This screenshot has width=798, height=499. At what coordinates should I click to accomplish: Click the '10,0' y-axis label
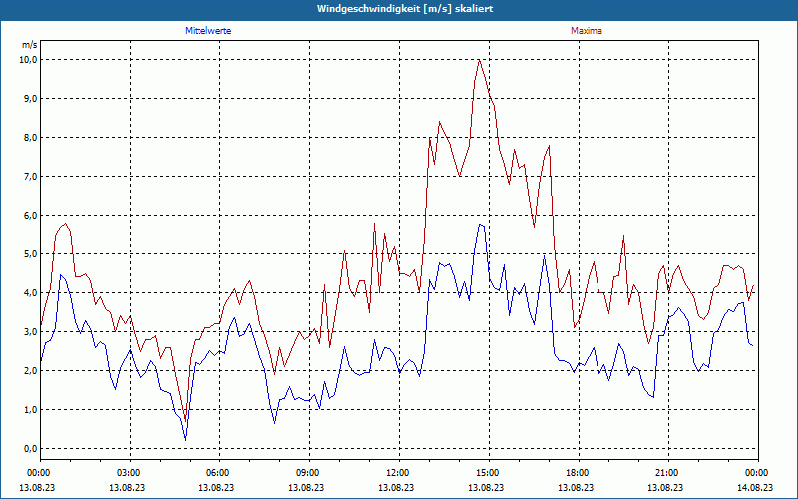point(29,60)
